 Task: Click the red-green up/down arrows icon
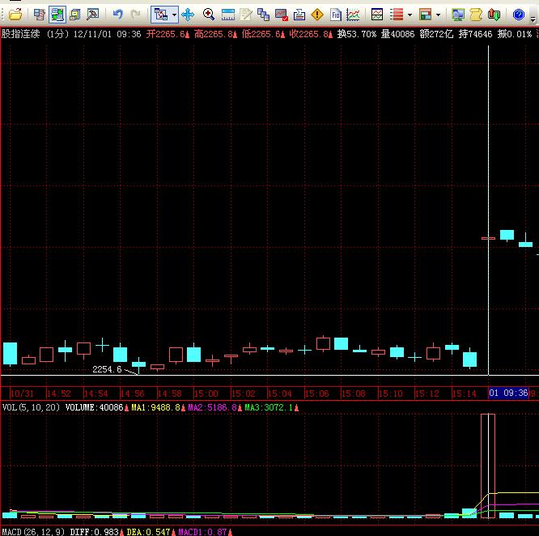click(x=495, y=15)
